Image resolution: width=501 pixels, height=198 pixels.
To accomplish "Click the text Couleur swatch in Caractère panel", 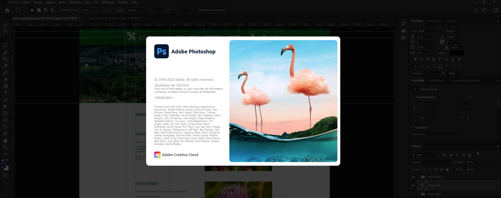I will [x=457, y=53].
